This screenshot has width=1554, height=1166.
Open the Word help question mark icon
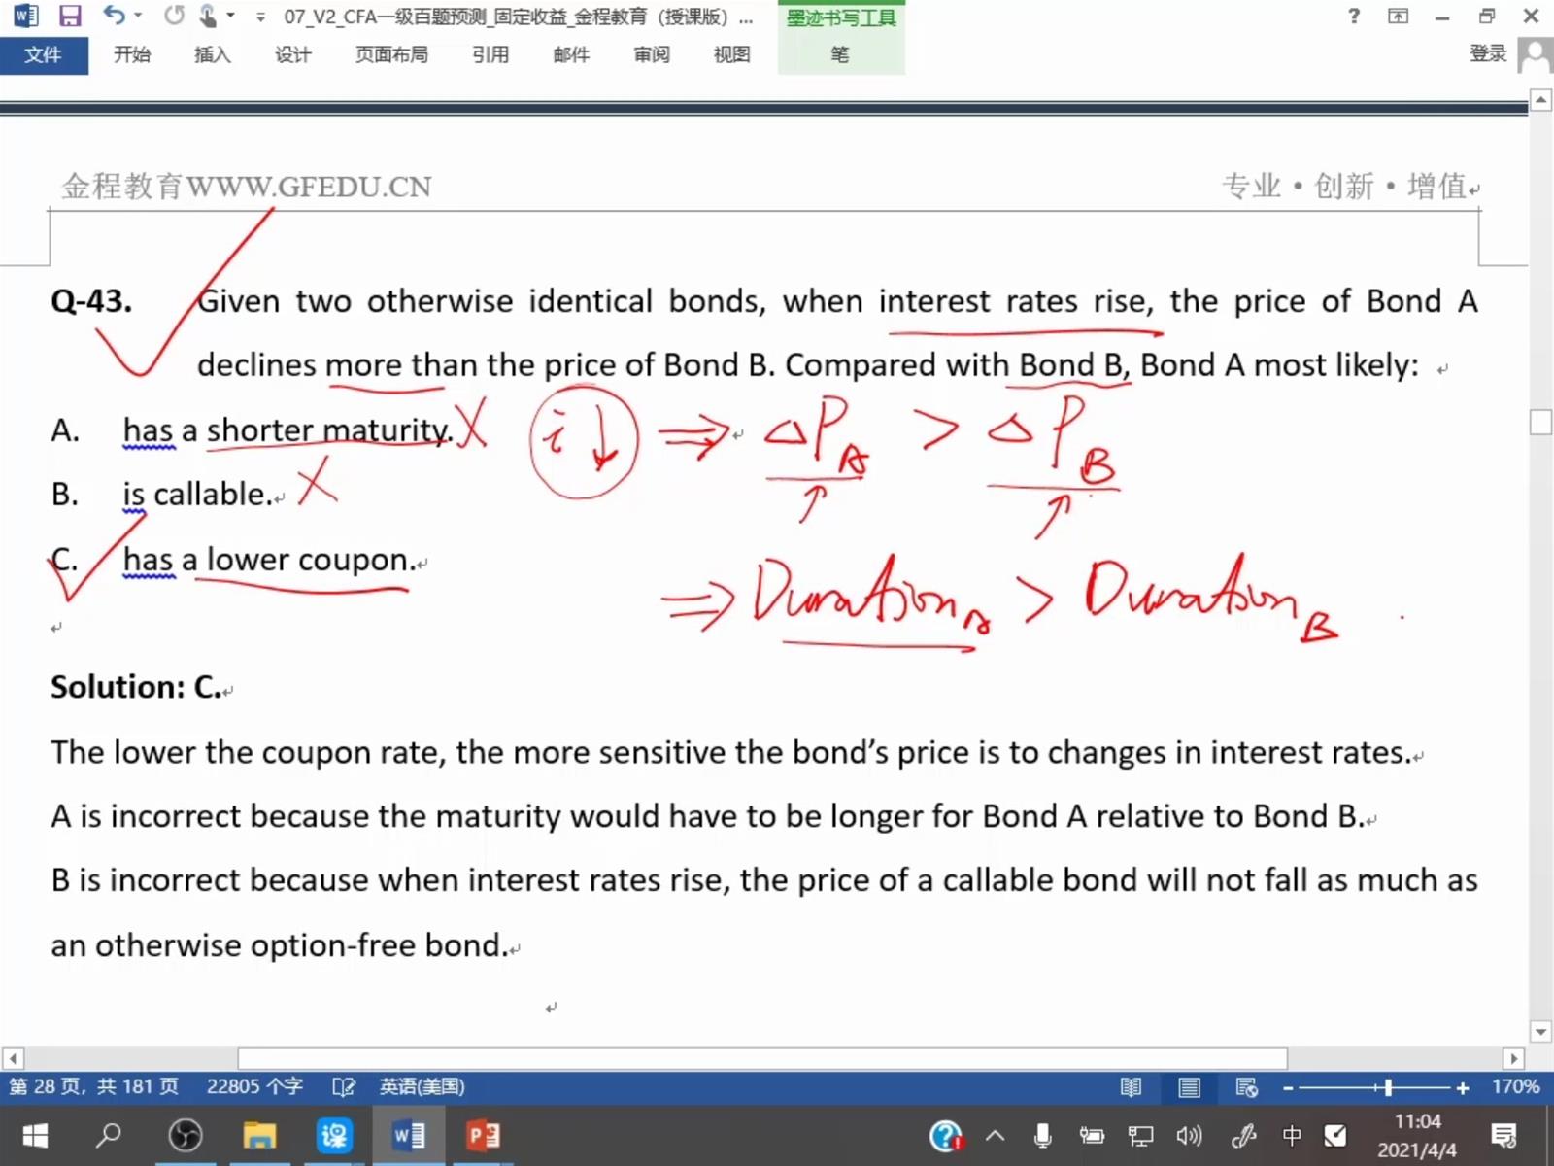(1354, 16)
